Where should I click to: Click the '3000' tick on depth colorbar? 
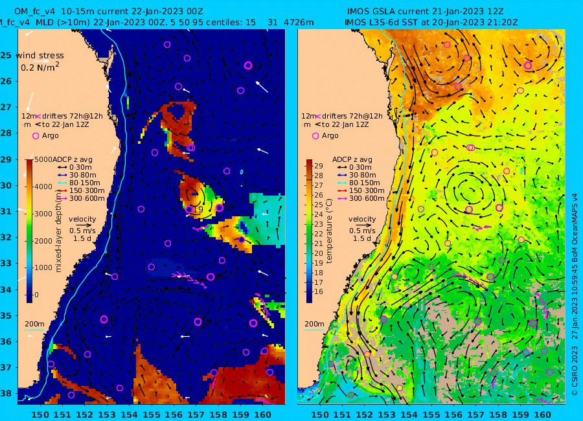43,214
